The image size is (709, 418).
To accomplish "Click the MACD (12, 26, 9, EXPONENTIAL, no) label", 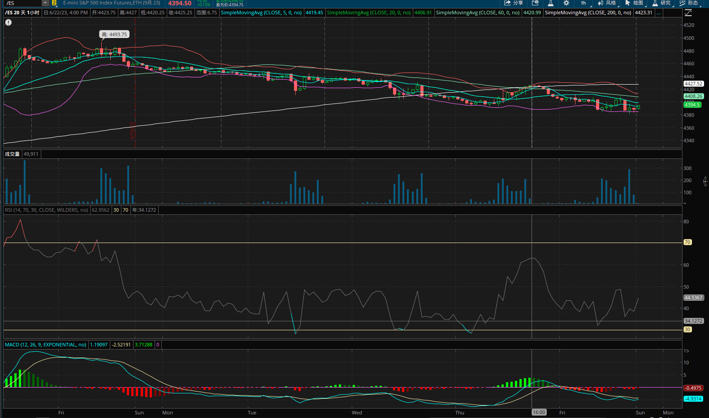I will [x=46, y=345].
